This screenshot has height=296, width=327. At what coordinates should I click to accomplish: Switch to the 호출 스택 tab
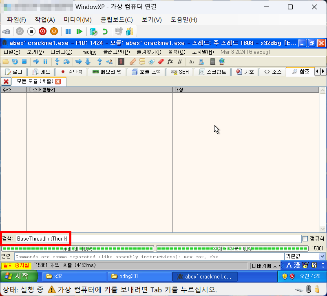point(146,72)
